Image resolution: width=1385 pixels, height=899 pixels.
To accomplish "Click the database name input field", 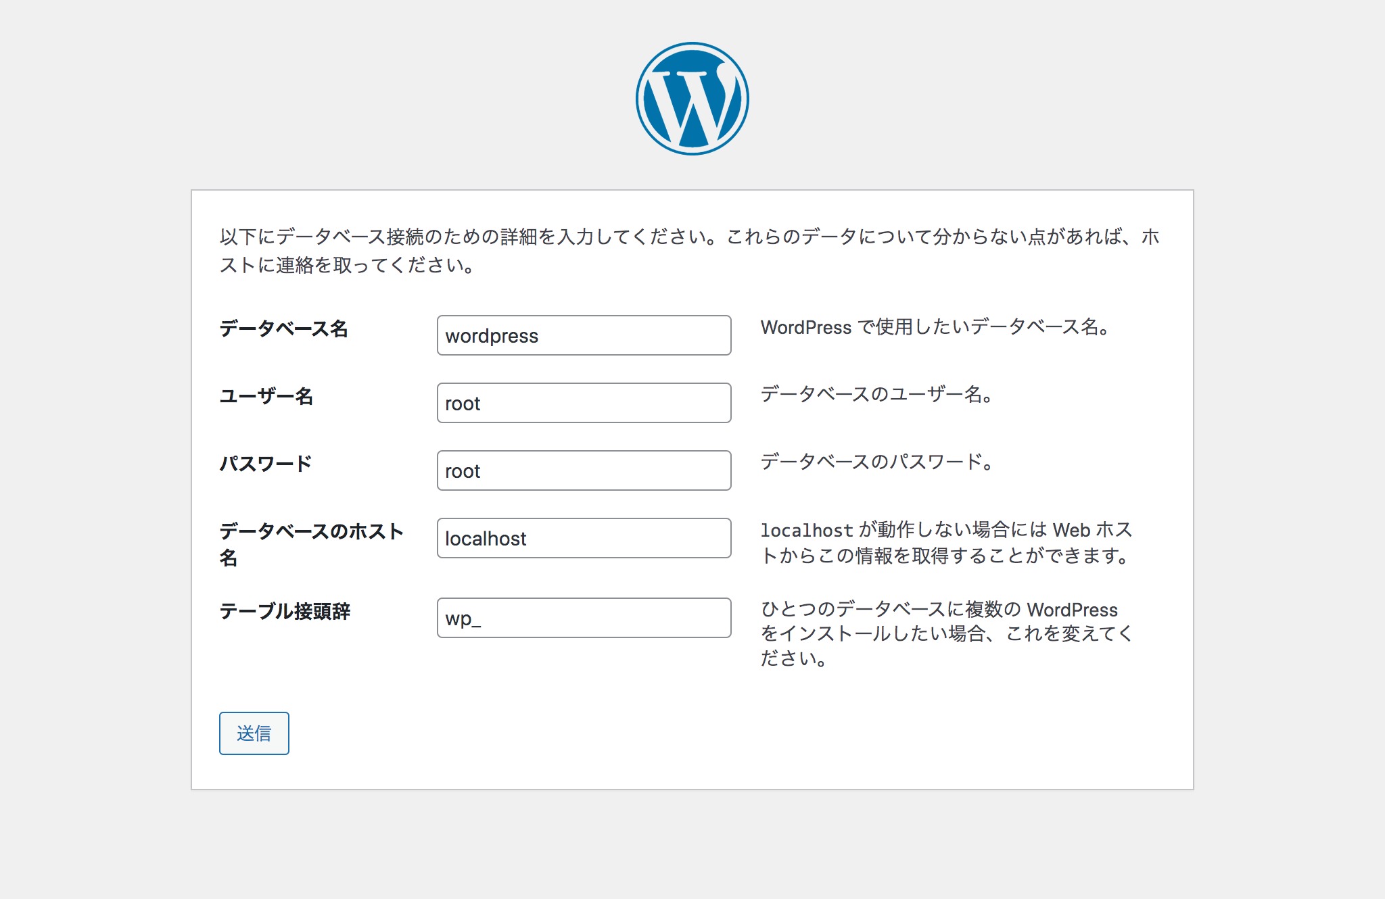I will [x=584, y=335].
